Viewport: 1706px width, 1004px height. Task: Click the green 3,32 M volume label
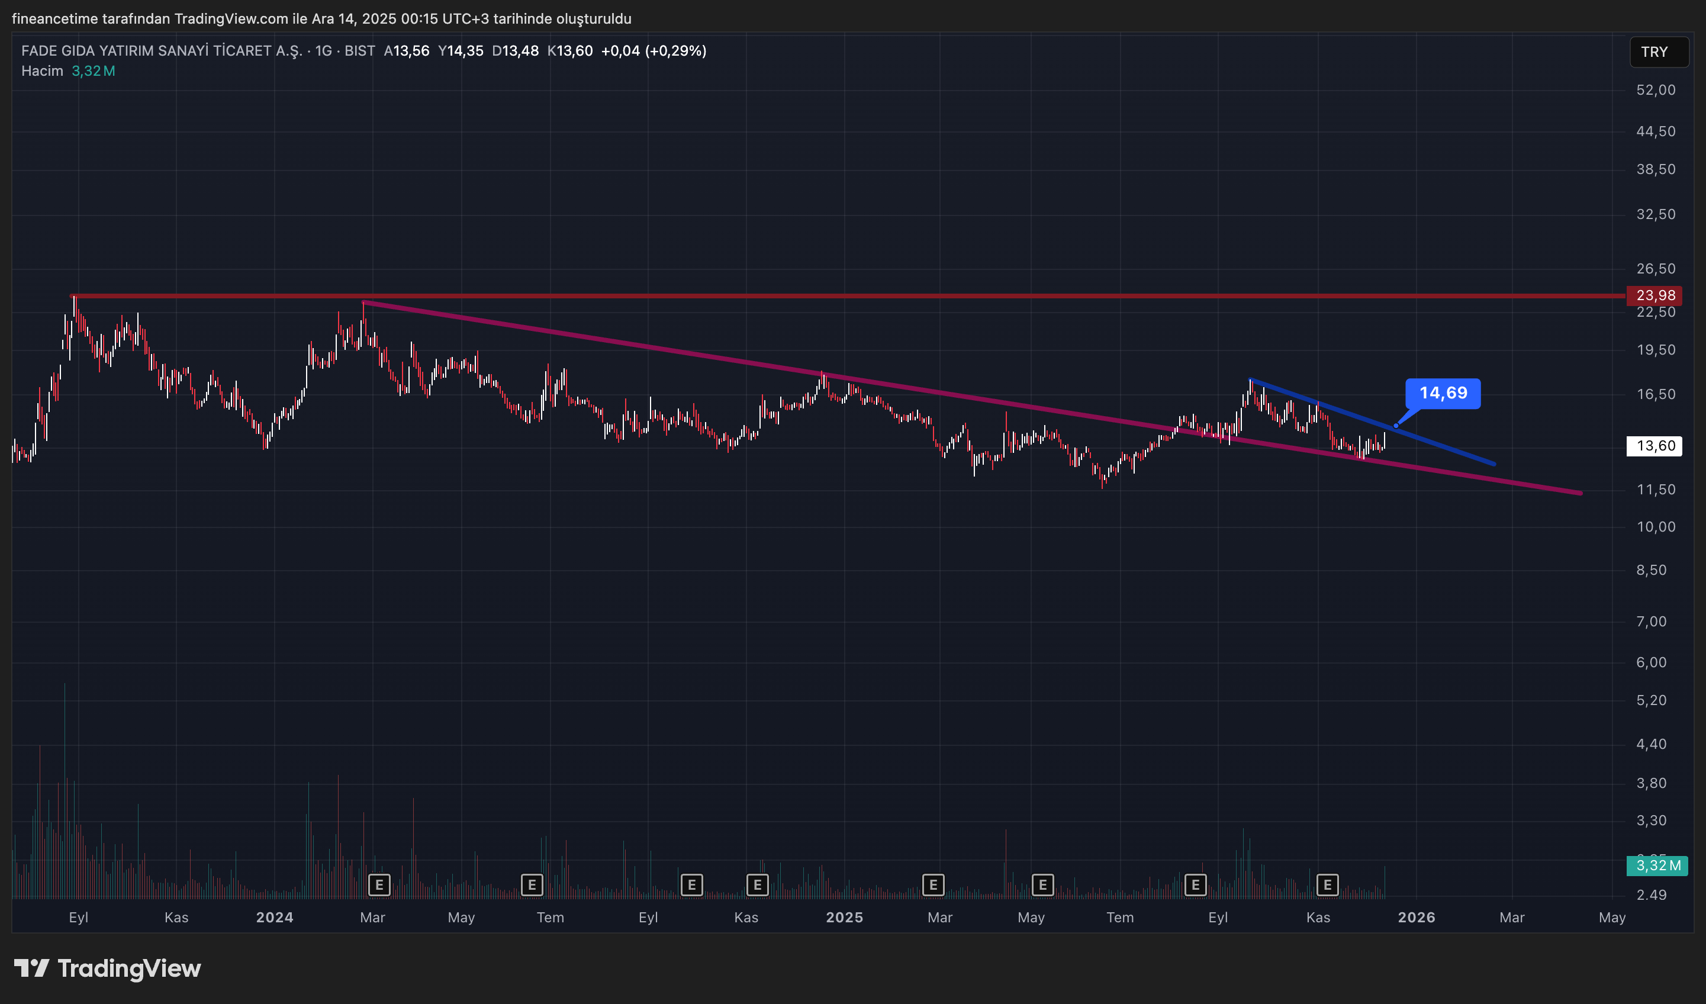(1658, 865)
